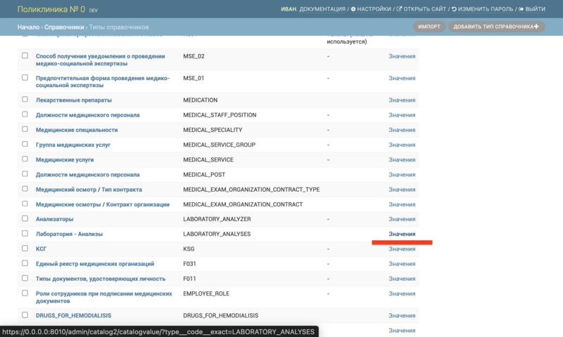Select checkbox for Медицинские специальности
The width and height of the screenshot is (563, 337).
point(25,129)
